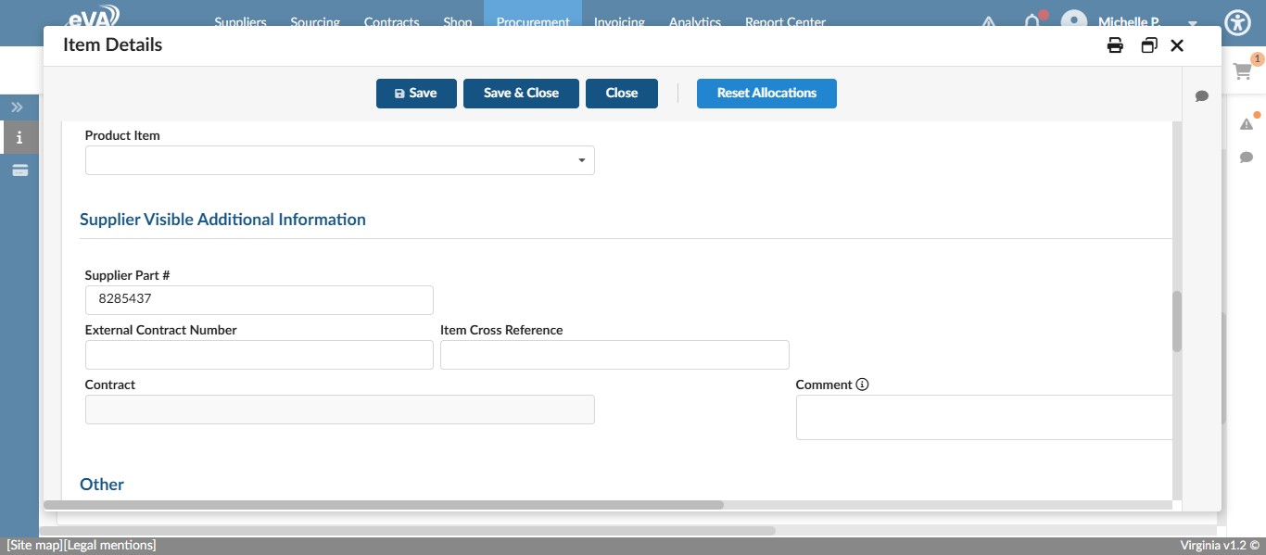Select the info icon in the left sidebar

pos(19,136)
